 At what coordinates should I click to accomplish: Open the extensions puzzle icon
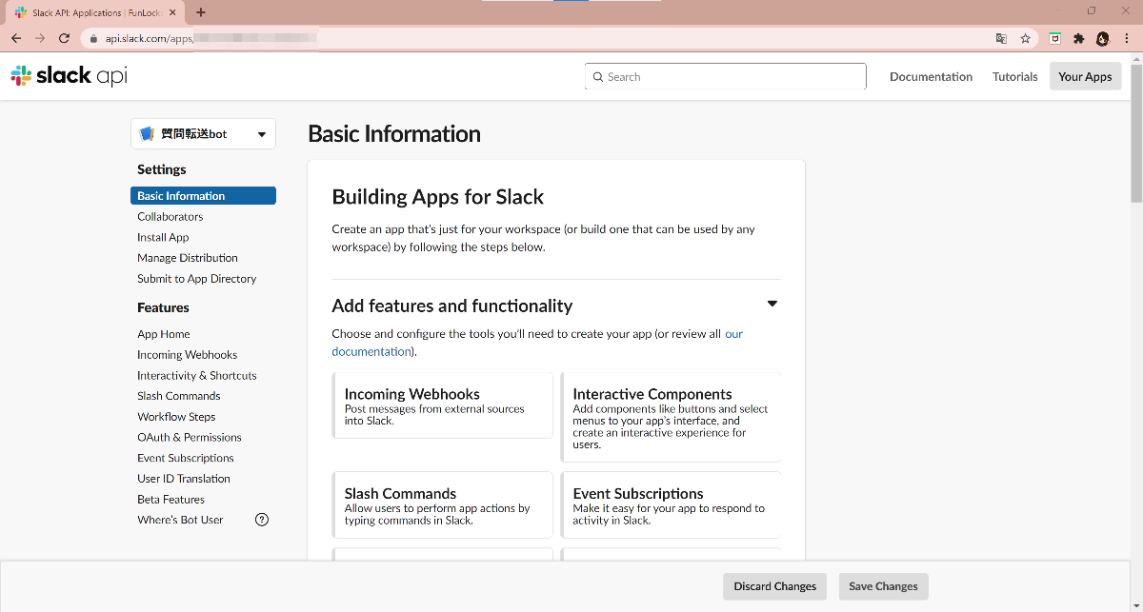(1079, 38)
